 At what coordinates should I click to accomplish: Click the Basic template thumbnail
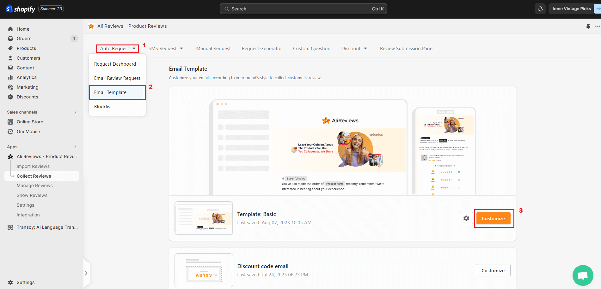coord(204,218)
